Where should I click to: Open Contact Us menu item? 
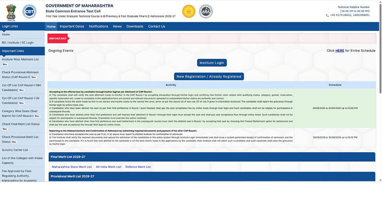(x=156, y=26)
